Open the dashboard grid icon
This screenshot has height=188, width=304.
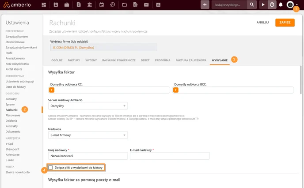coord(44,5)
